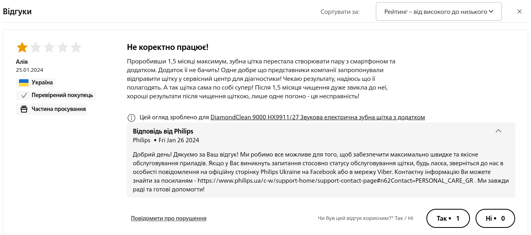Click the fifth rating star

tap(76, 48)
